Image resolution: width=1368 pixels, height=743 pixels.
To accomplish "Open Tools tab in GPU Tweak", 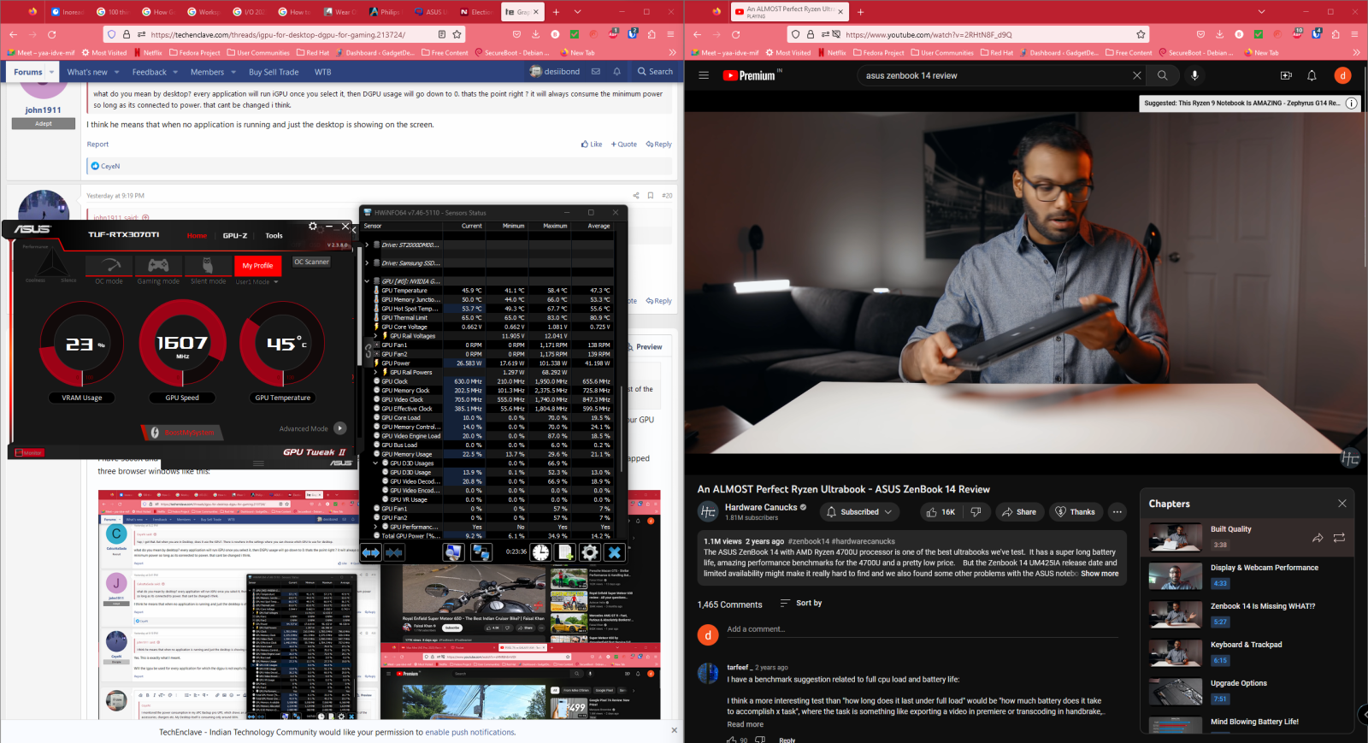I will tap(274, 235).
